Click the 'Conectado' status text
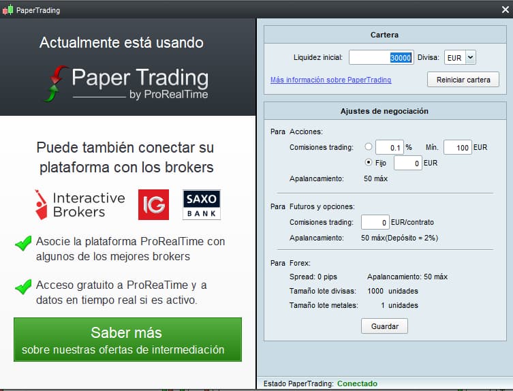 (x=357, y=384)
